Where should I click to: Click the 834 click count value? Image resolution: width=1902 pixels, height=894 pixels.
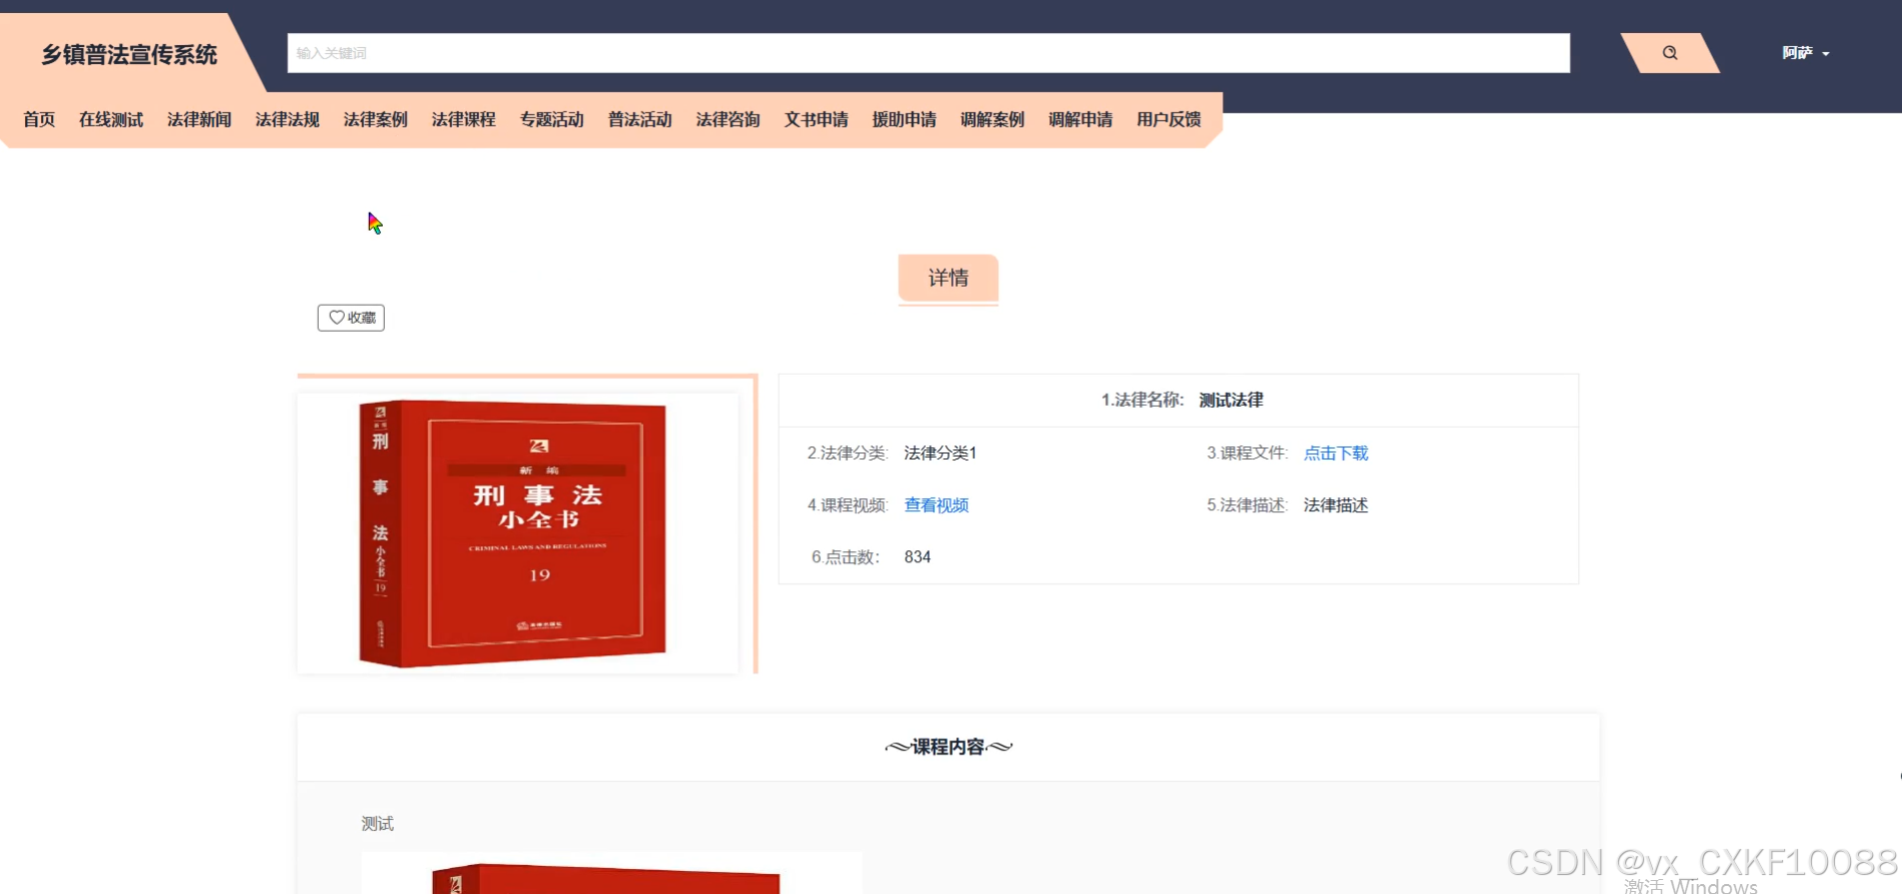(x=918, y=557)
